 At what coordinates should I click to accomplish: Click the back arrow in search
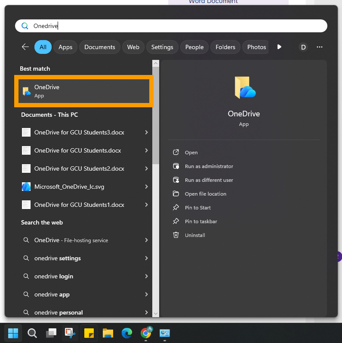[x=25, y=47]
